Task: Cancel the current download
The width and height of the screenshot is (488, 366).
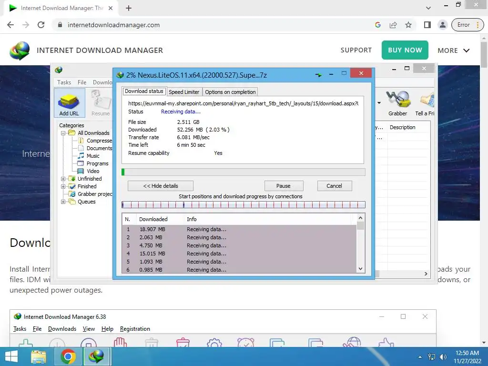Action: [334, 186]
